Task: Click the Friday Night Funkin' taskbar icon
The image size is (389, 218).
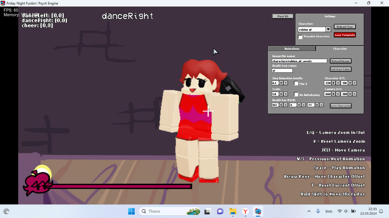Action: (258, 211)
